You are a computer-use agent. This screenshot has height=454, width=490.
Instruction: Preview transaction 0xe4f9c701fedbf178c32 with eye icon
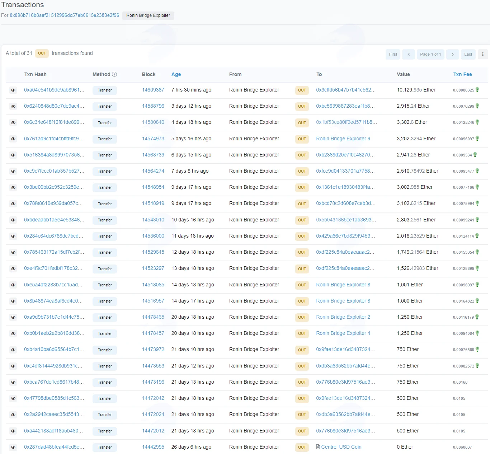13,269
